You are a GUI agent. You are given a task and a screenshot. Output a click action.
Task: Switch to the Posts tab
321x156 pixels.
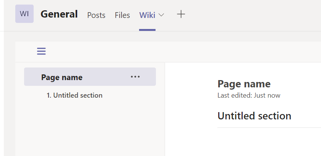pyautogui.click(x=96, y=15)
